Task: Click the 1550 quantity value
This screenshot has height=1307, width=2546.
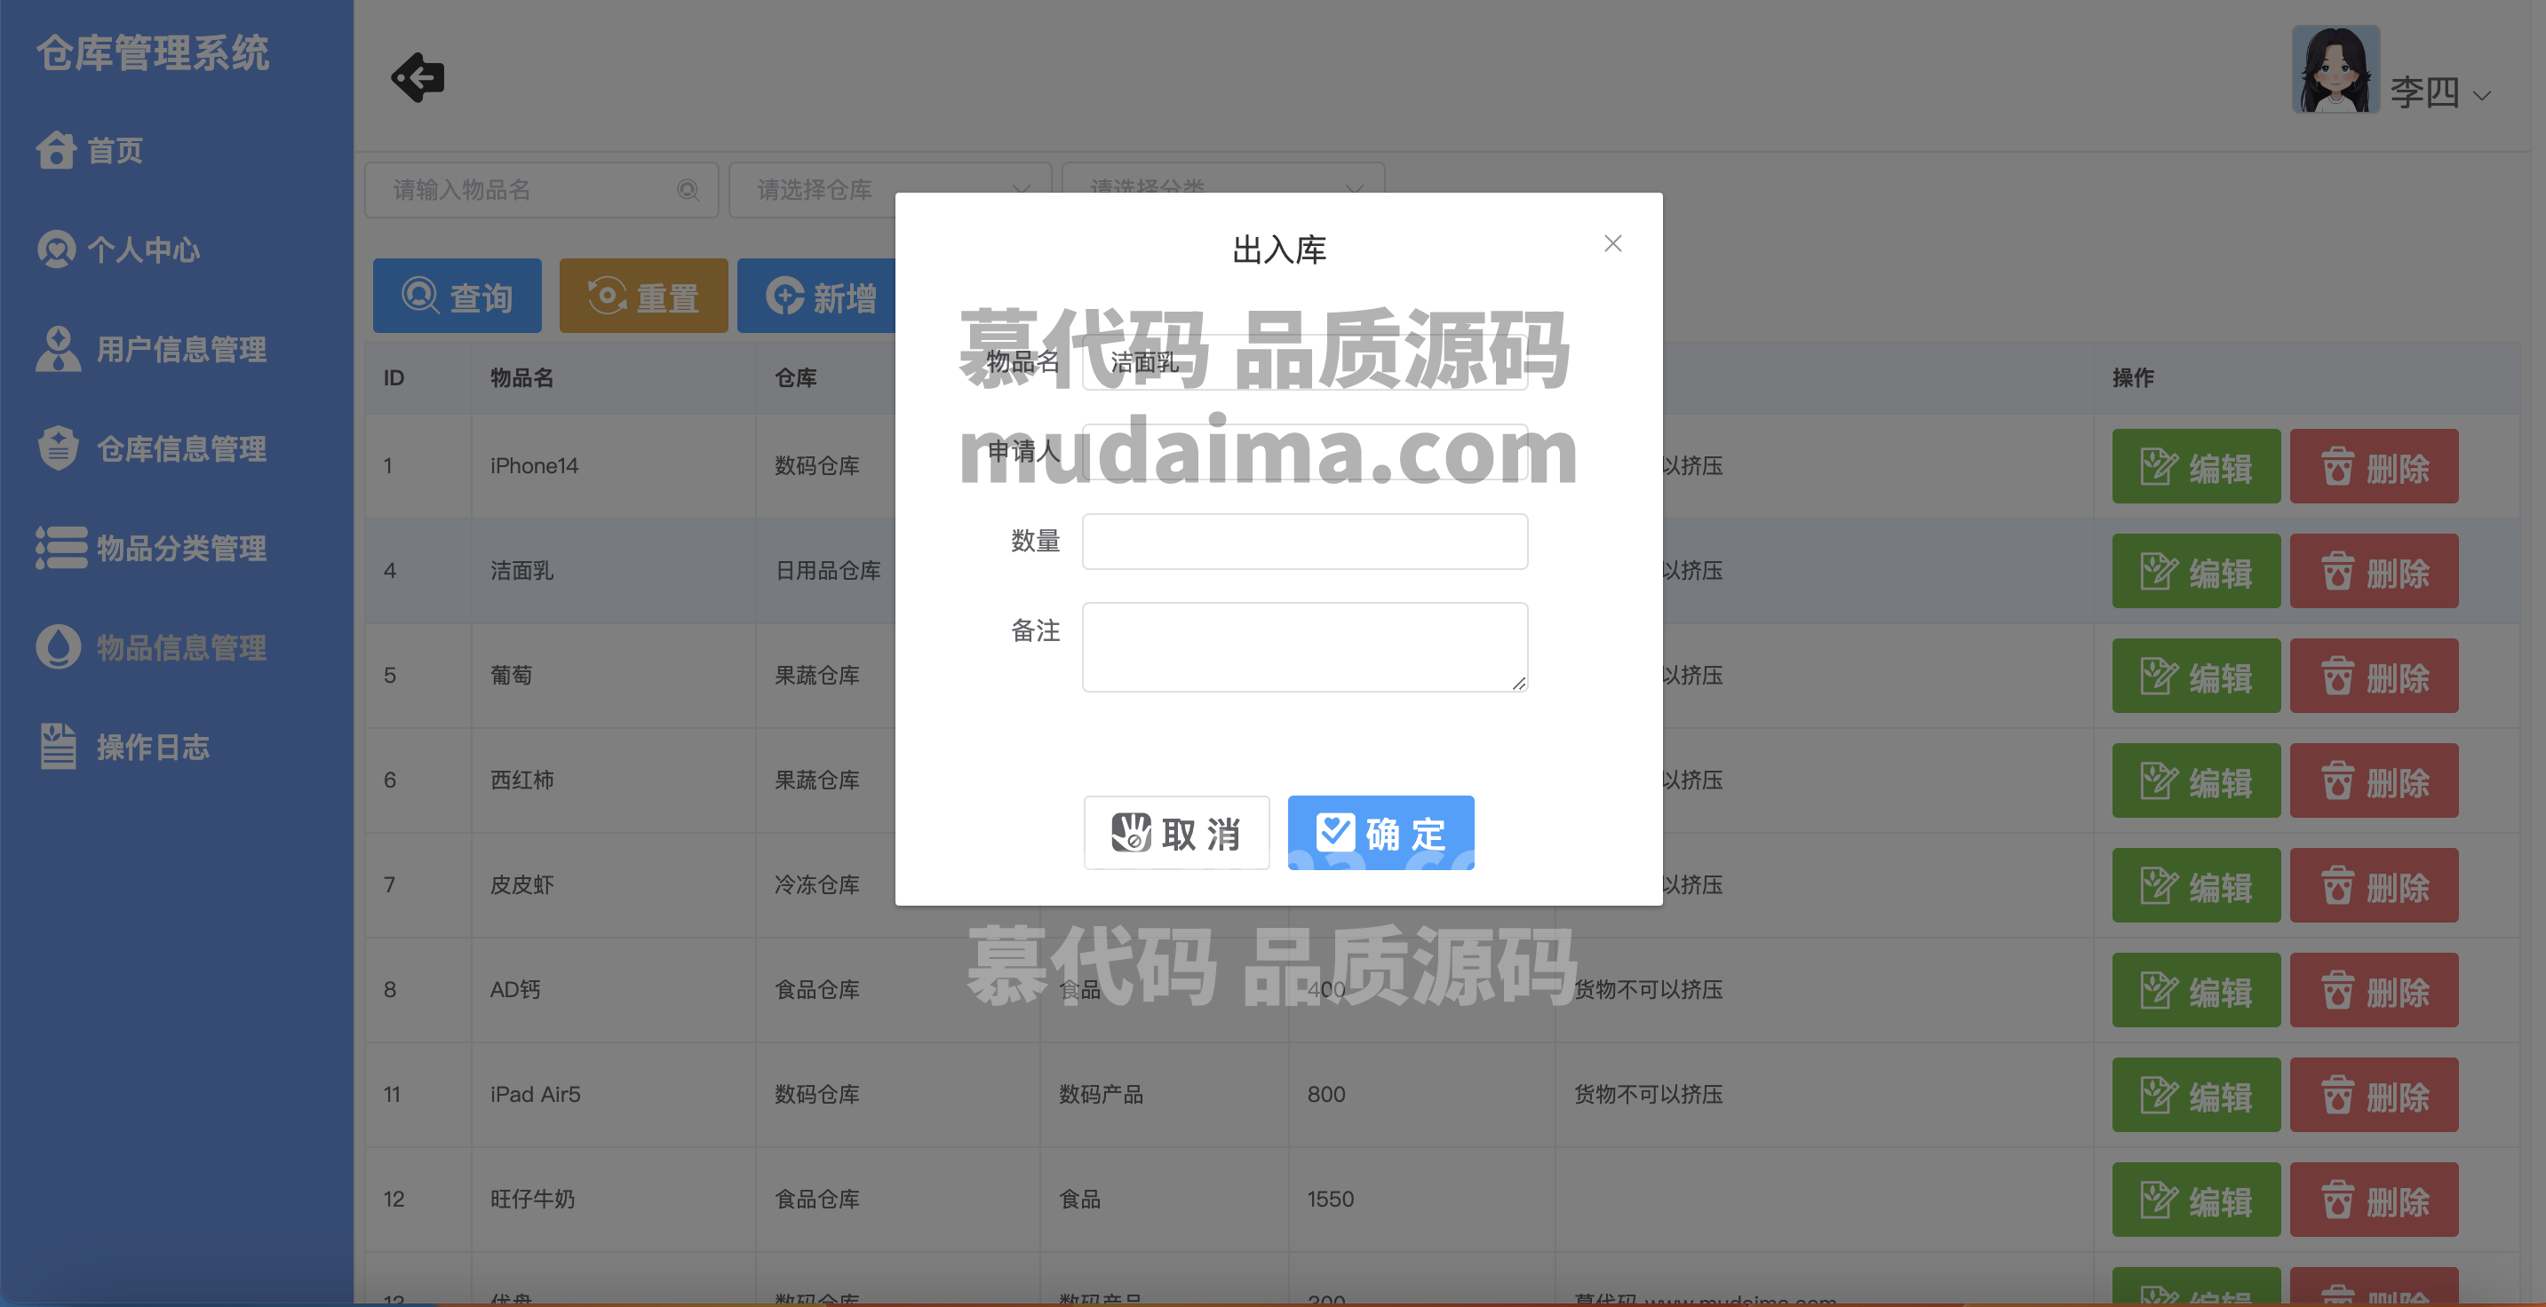Action: click(x=1331, y=1199)
